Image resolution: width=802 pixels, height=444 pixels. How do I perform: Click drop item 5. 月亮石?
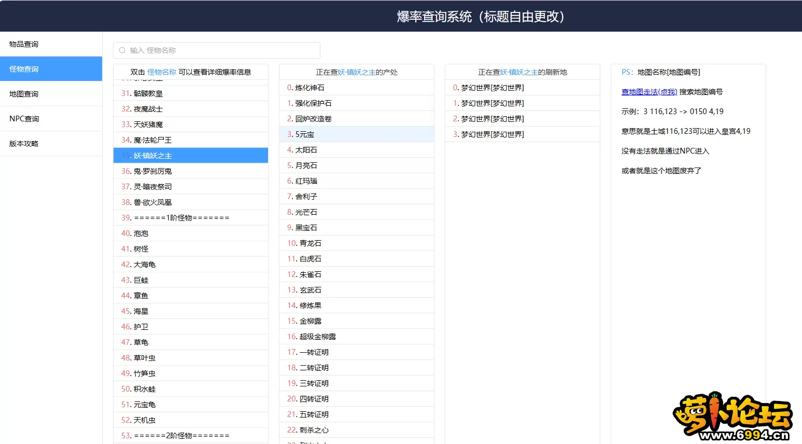click(357, 165)
